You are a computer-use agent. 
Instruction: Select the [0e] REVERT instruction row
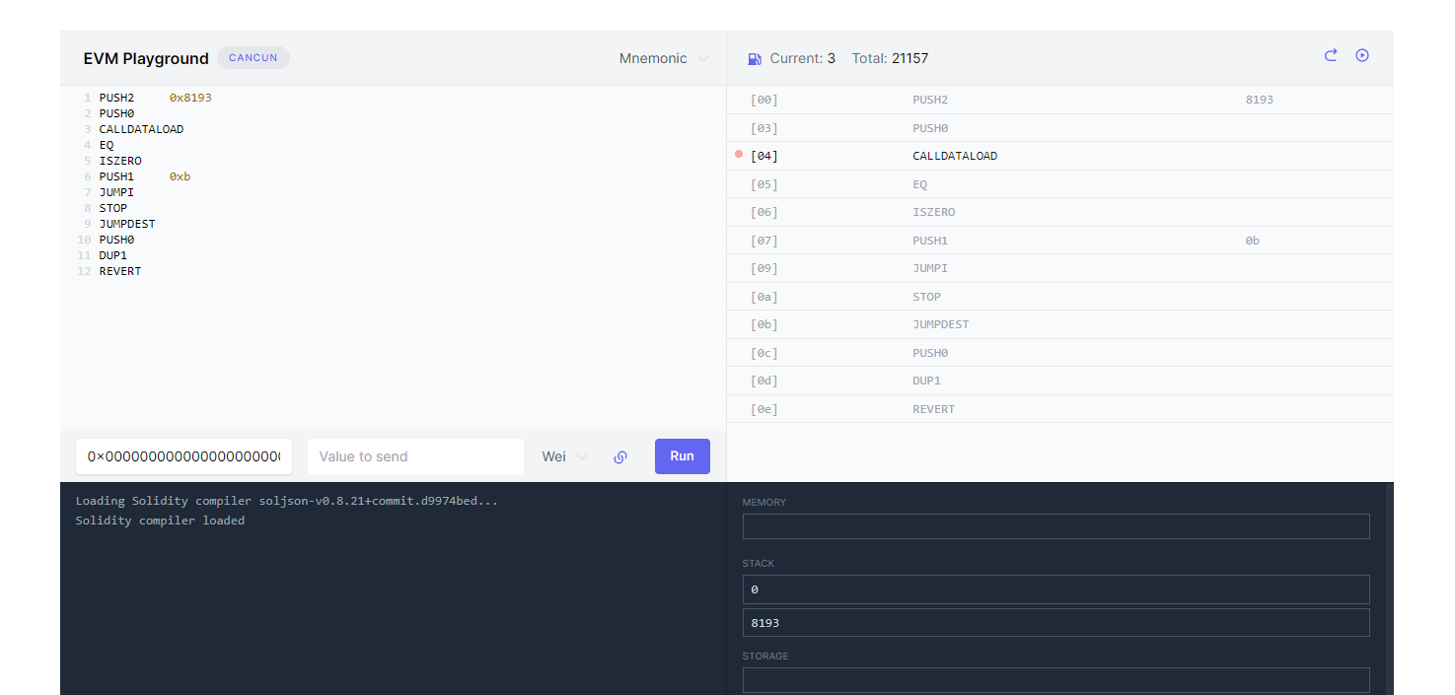tap(1059, 409)
